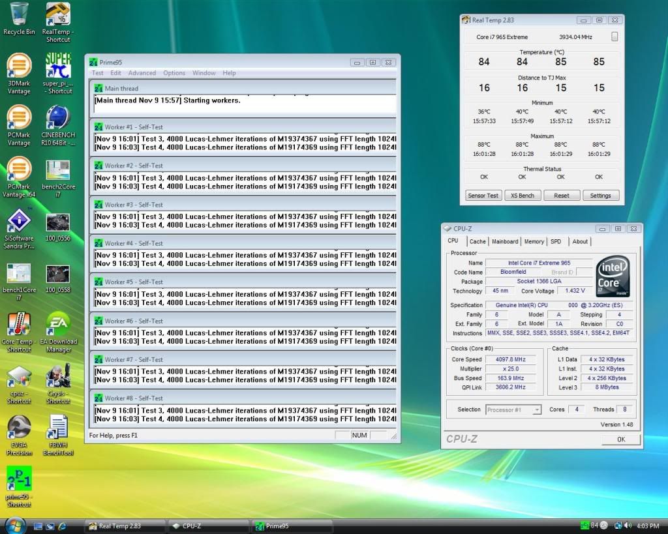Open the bench2Core i7 desktop file
This screenshot has width=668, height=534.
[58, 179]
